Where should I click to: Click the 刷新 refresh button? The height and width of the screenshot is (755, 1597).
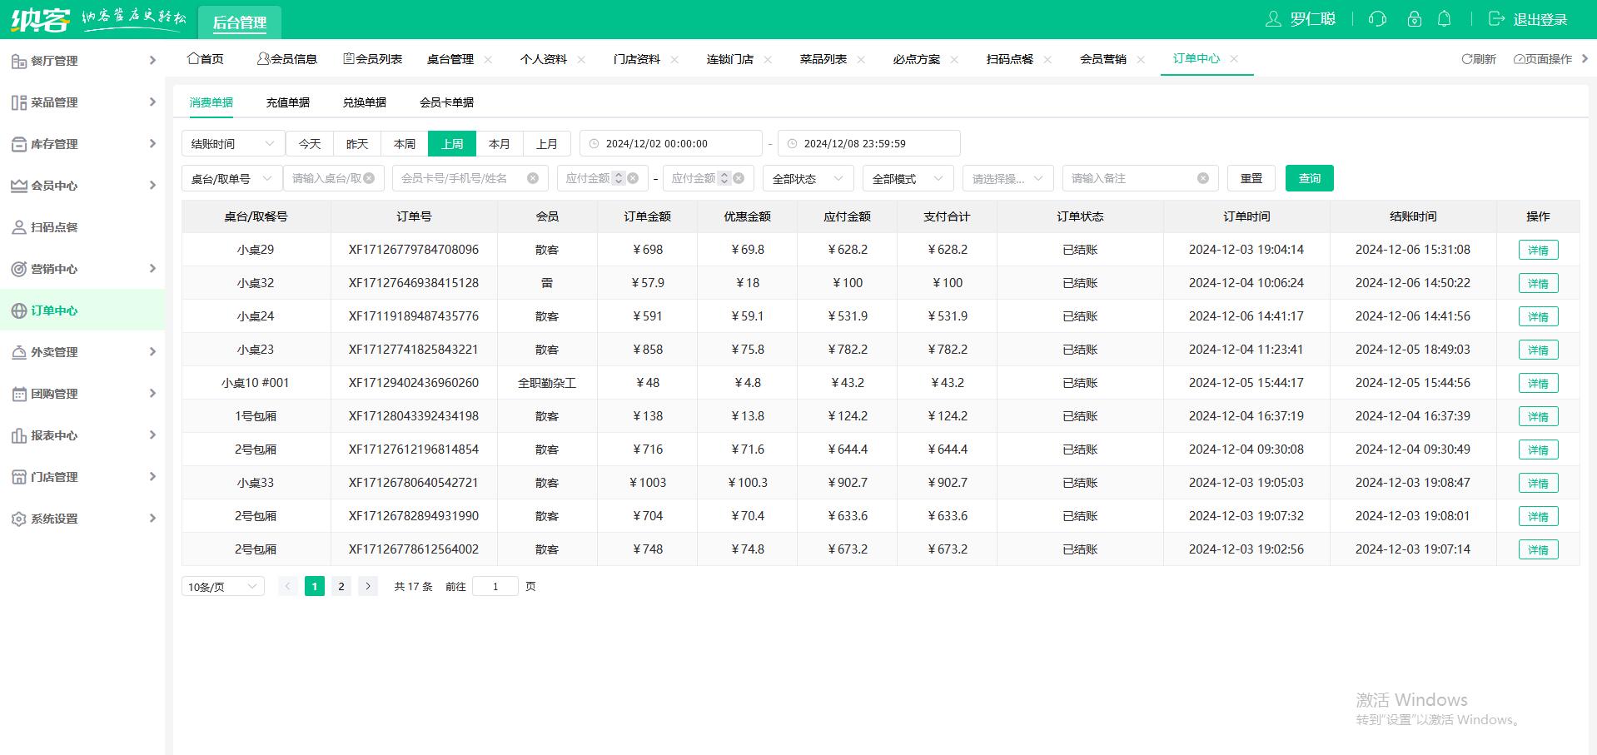point(1479,59)
